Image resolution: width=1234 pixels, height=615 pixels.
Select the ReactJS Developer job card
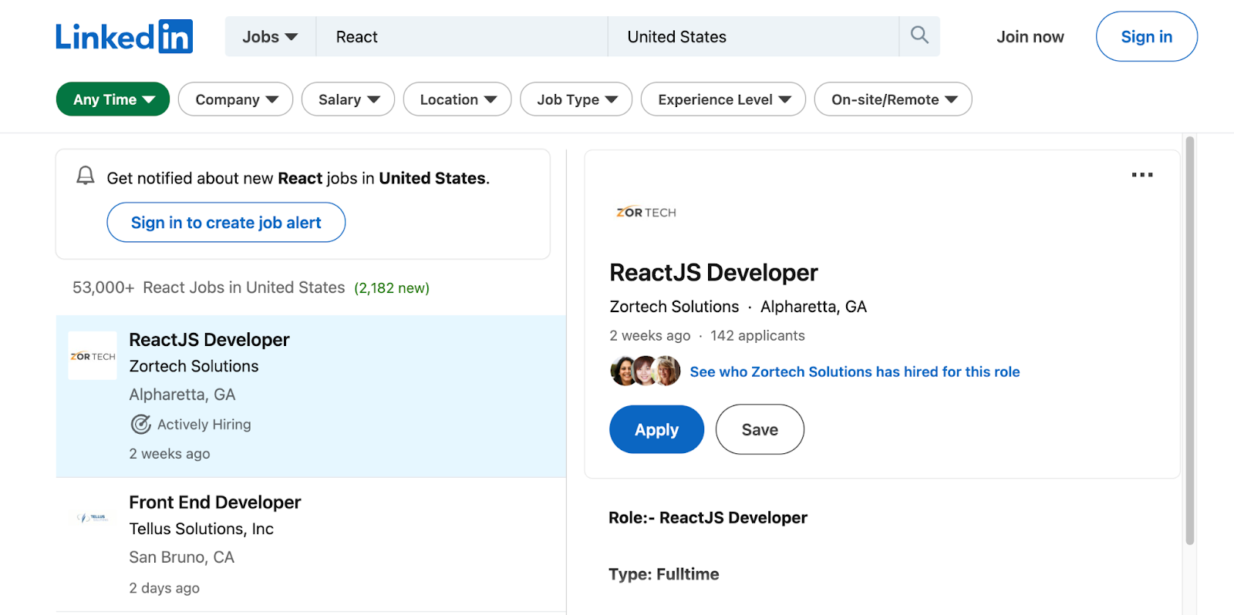(x=209, y=340)
